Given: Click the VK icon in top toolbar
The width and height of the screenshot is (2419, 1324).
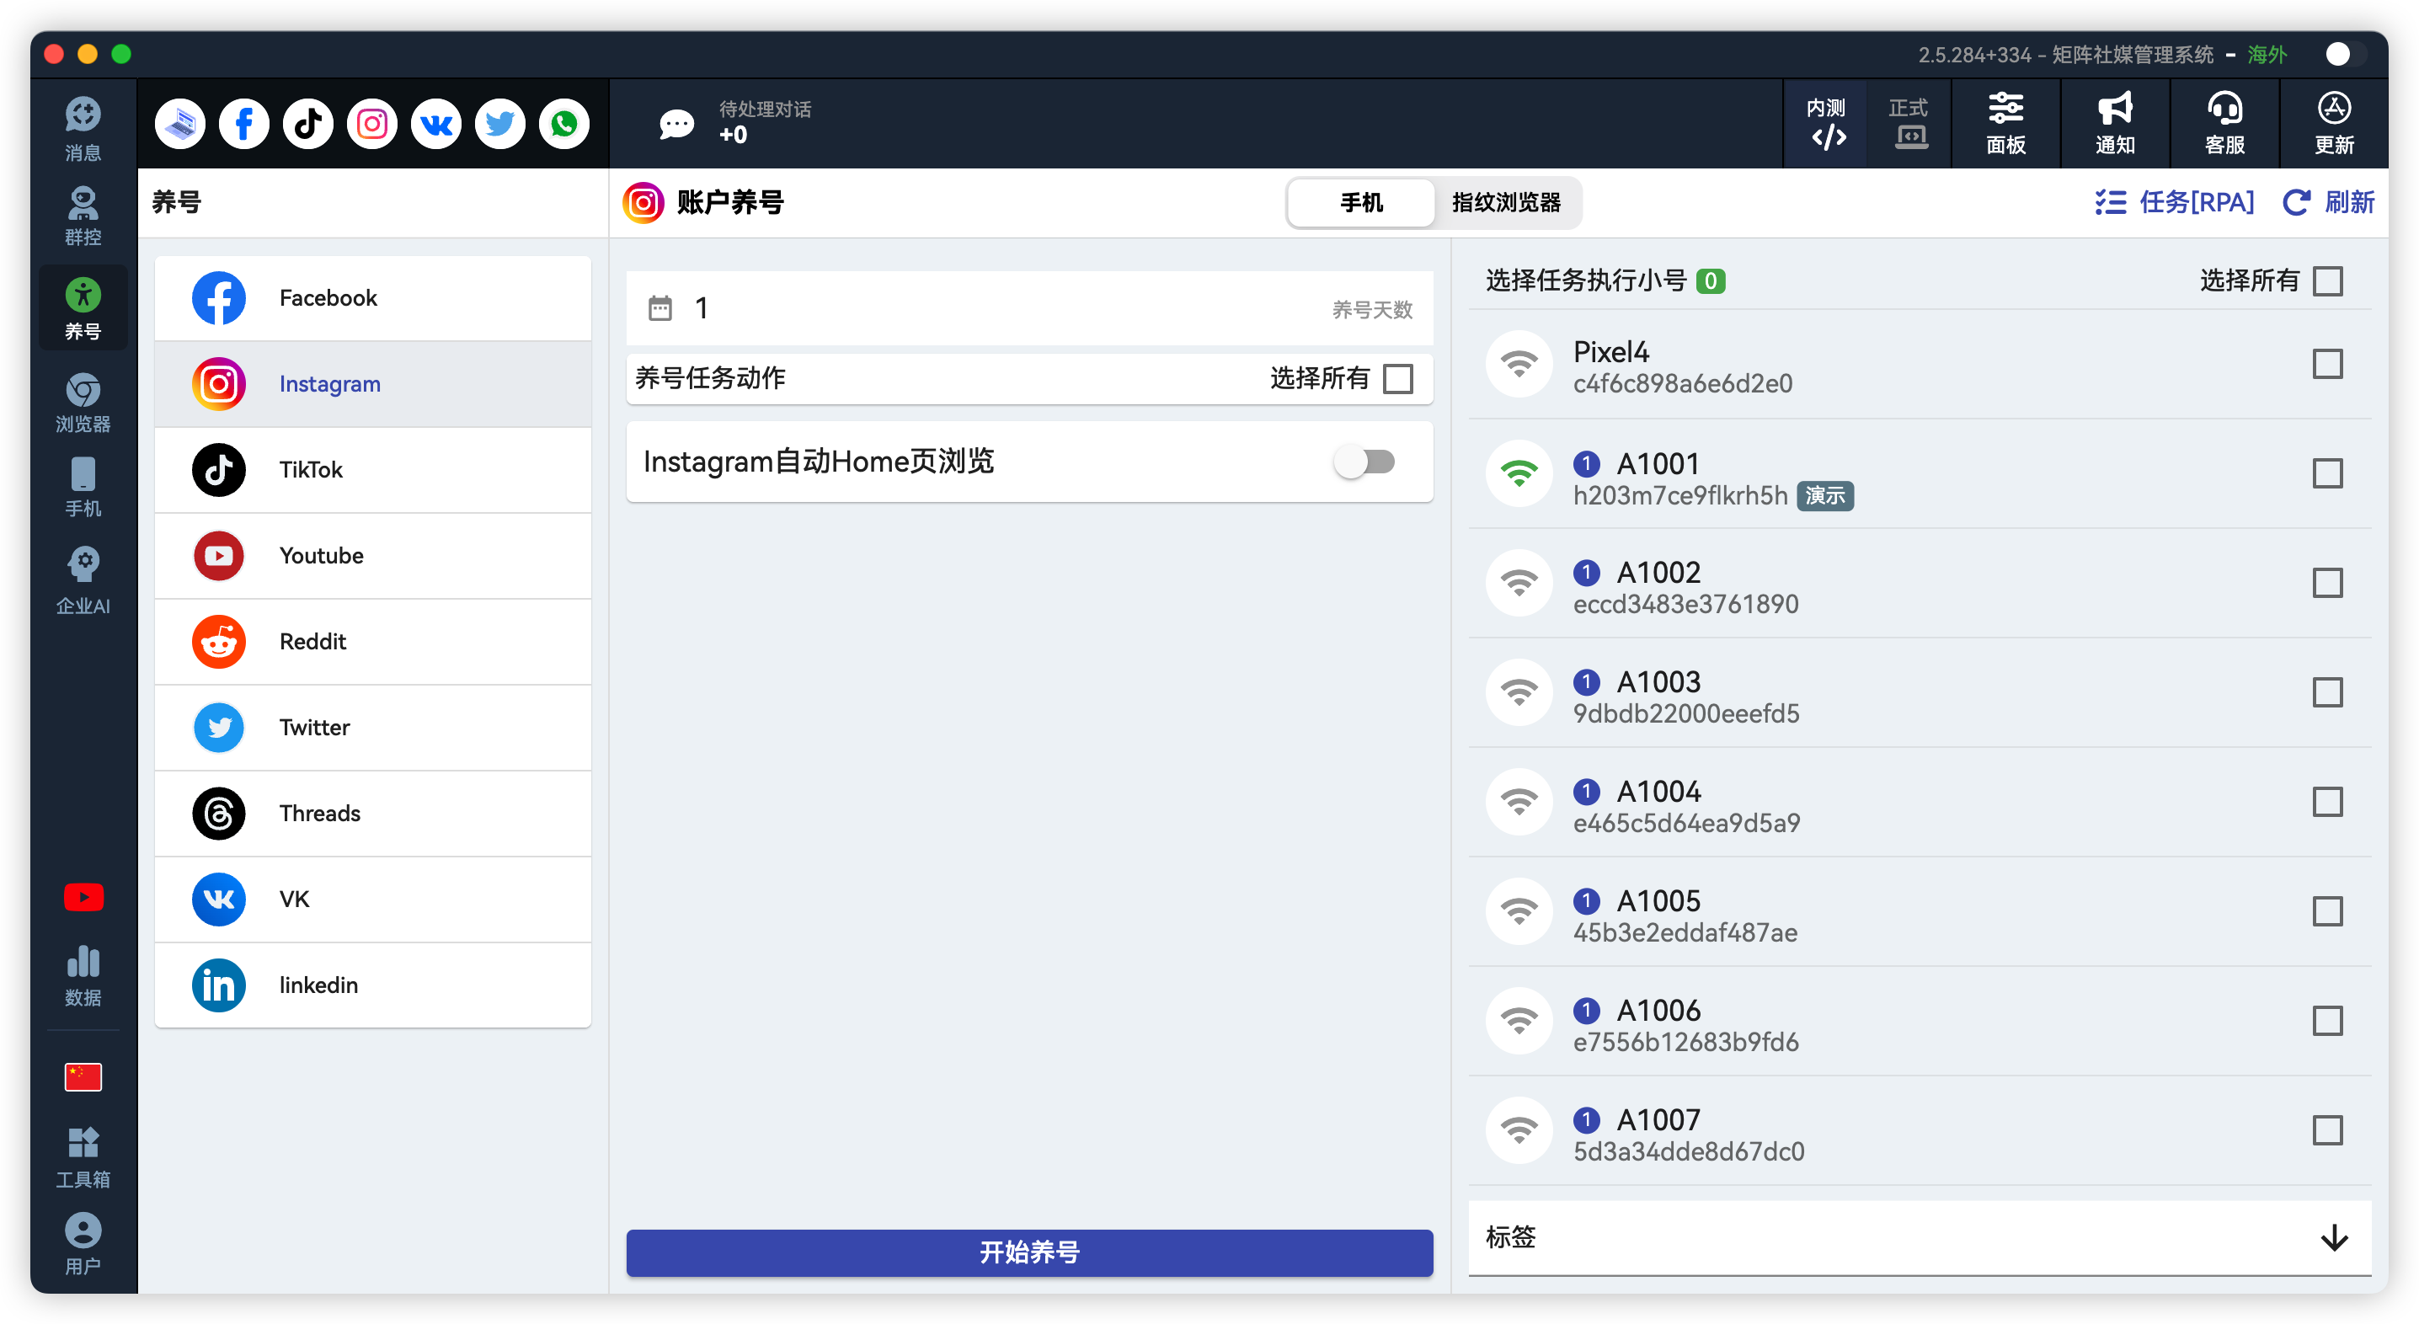Looking at the screenshot, I should coord(435,123).
